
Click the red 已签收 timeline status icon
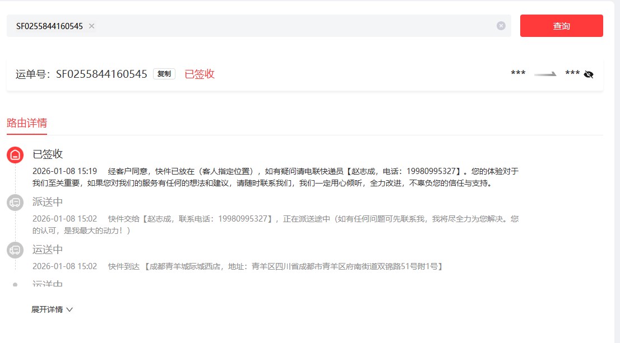[x=15, y=155]
